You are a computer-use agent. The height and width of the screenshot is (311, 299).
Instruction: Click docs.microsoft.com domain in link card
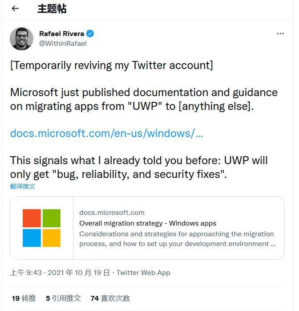[112, 213]
